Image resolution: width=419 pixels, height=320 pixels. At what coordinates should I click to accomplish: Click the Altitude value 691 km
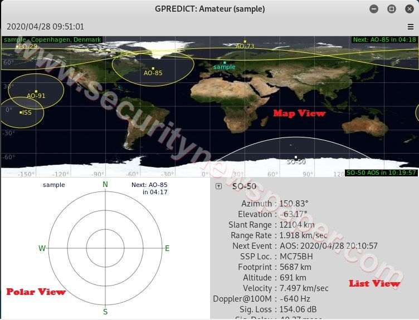click(293, 278)
